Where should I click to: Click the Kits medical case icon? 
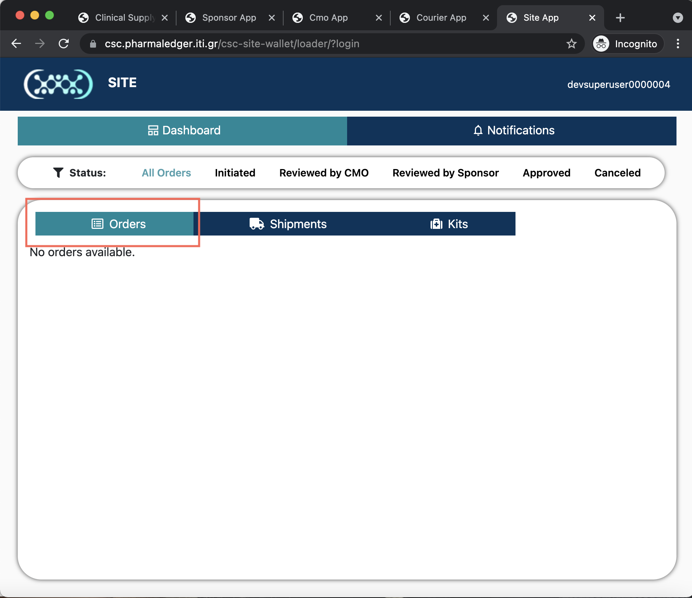[x=436, y=224]
